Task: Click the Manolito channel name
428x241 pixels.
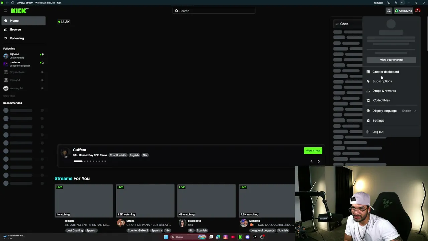Action: coord(255,221)
